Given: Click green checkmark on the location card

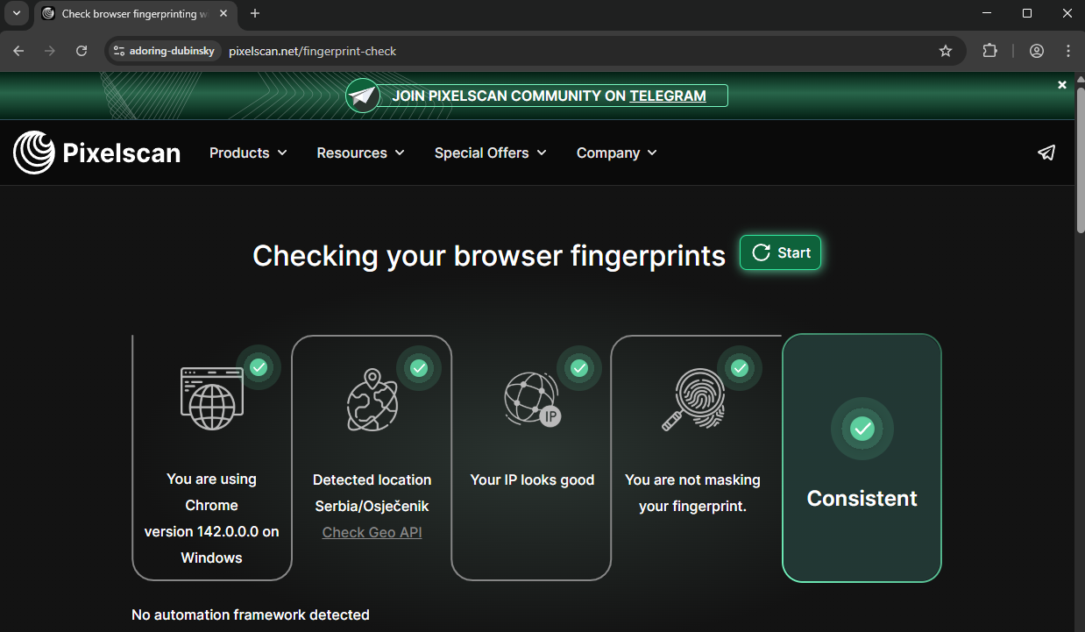Looking at the screenshot, I should tap(419, 368).
